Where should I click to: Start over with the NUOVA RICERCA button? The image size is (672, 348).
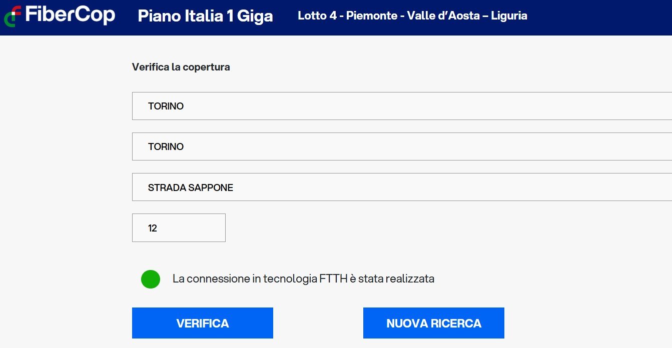click(433, 323)
